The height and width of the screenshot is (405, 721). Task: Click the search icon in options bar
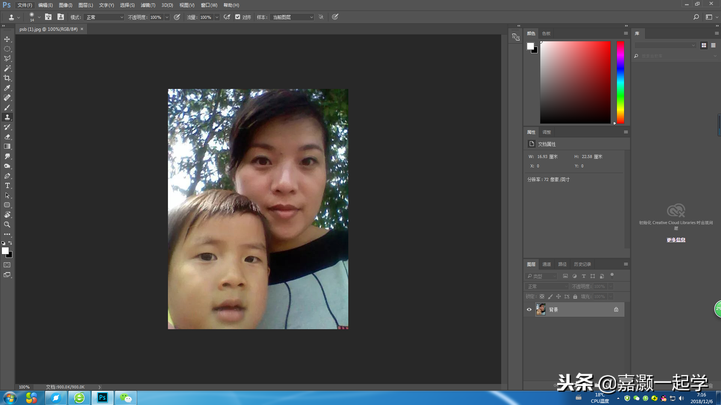point(696,17)
